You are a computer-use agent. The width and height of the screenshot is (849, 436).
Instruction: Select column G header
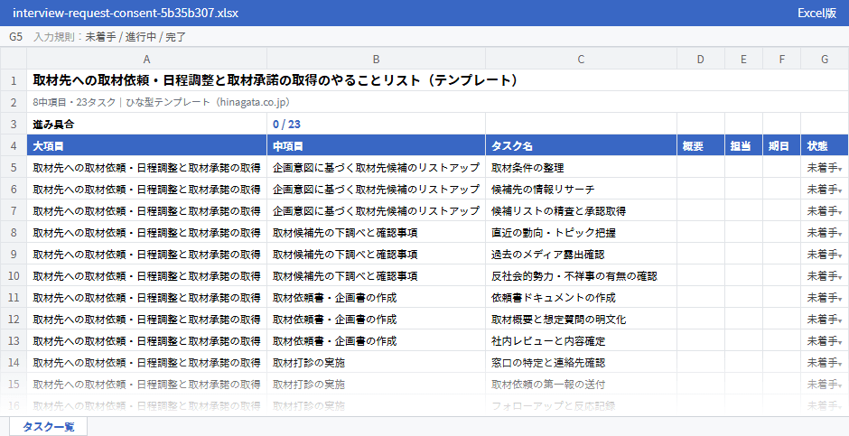coord(825,59)
